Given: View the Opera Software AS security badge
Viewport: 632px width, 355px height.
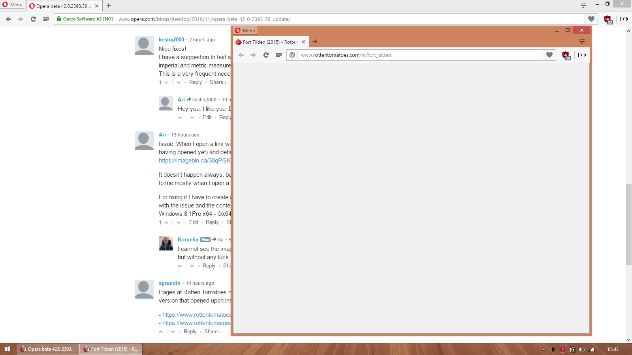Looking at the screenshot, I should (x=85, y=19).
